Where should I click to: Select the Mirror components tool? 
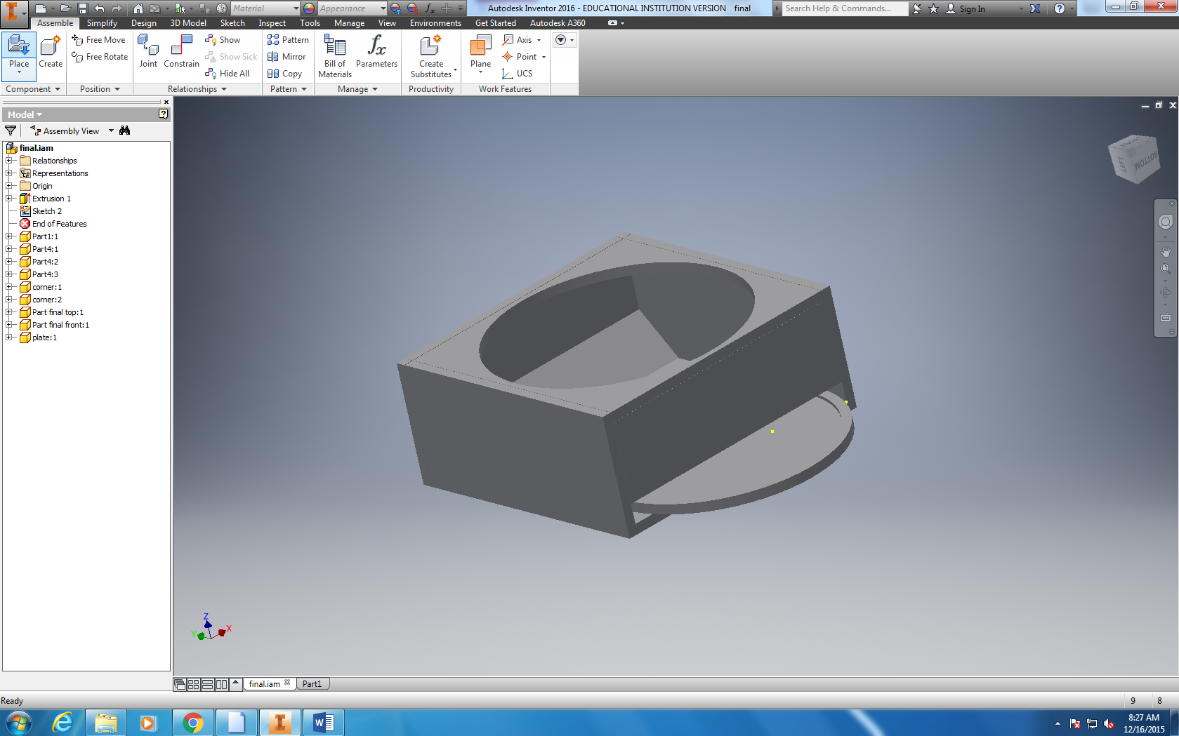(x=286, y=57)
